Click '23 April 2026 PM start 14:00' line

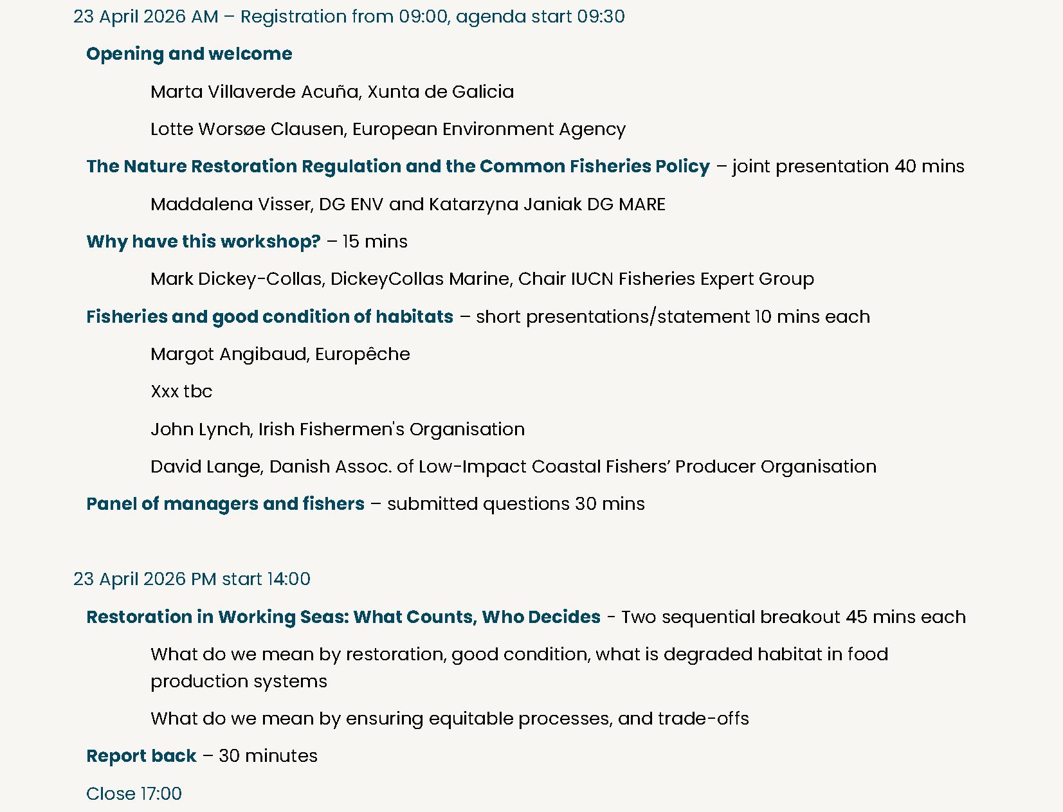tap(192, 579)
